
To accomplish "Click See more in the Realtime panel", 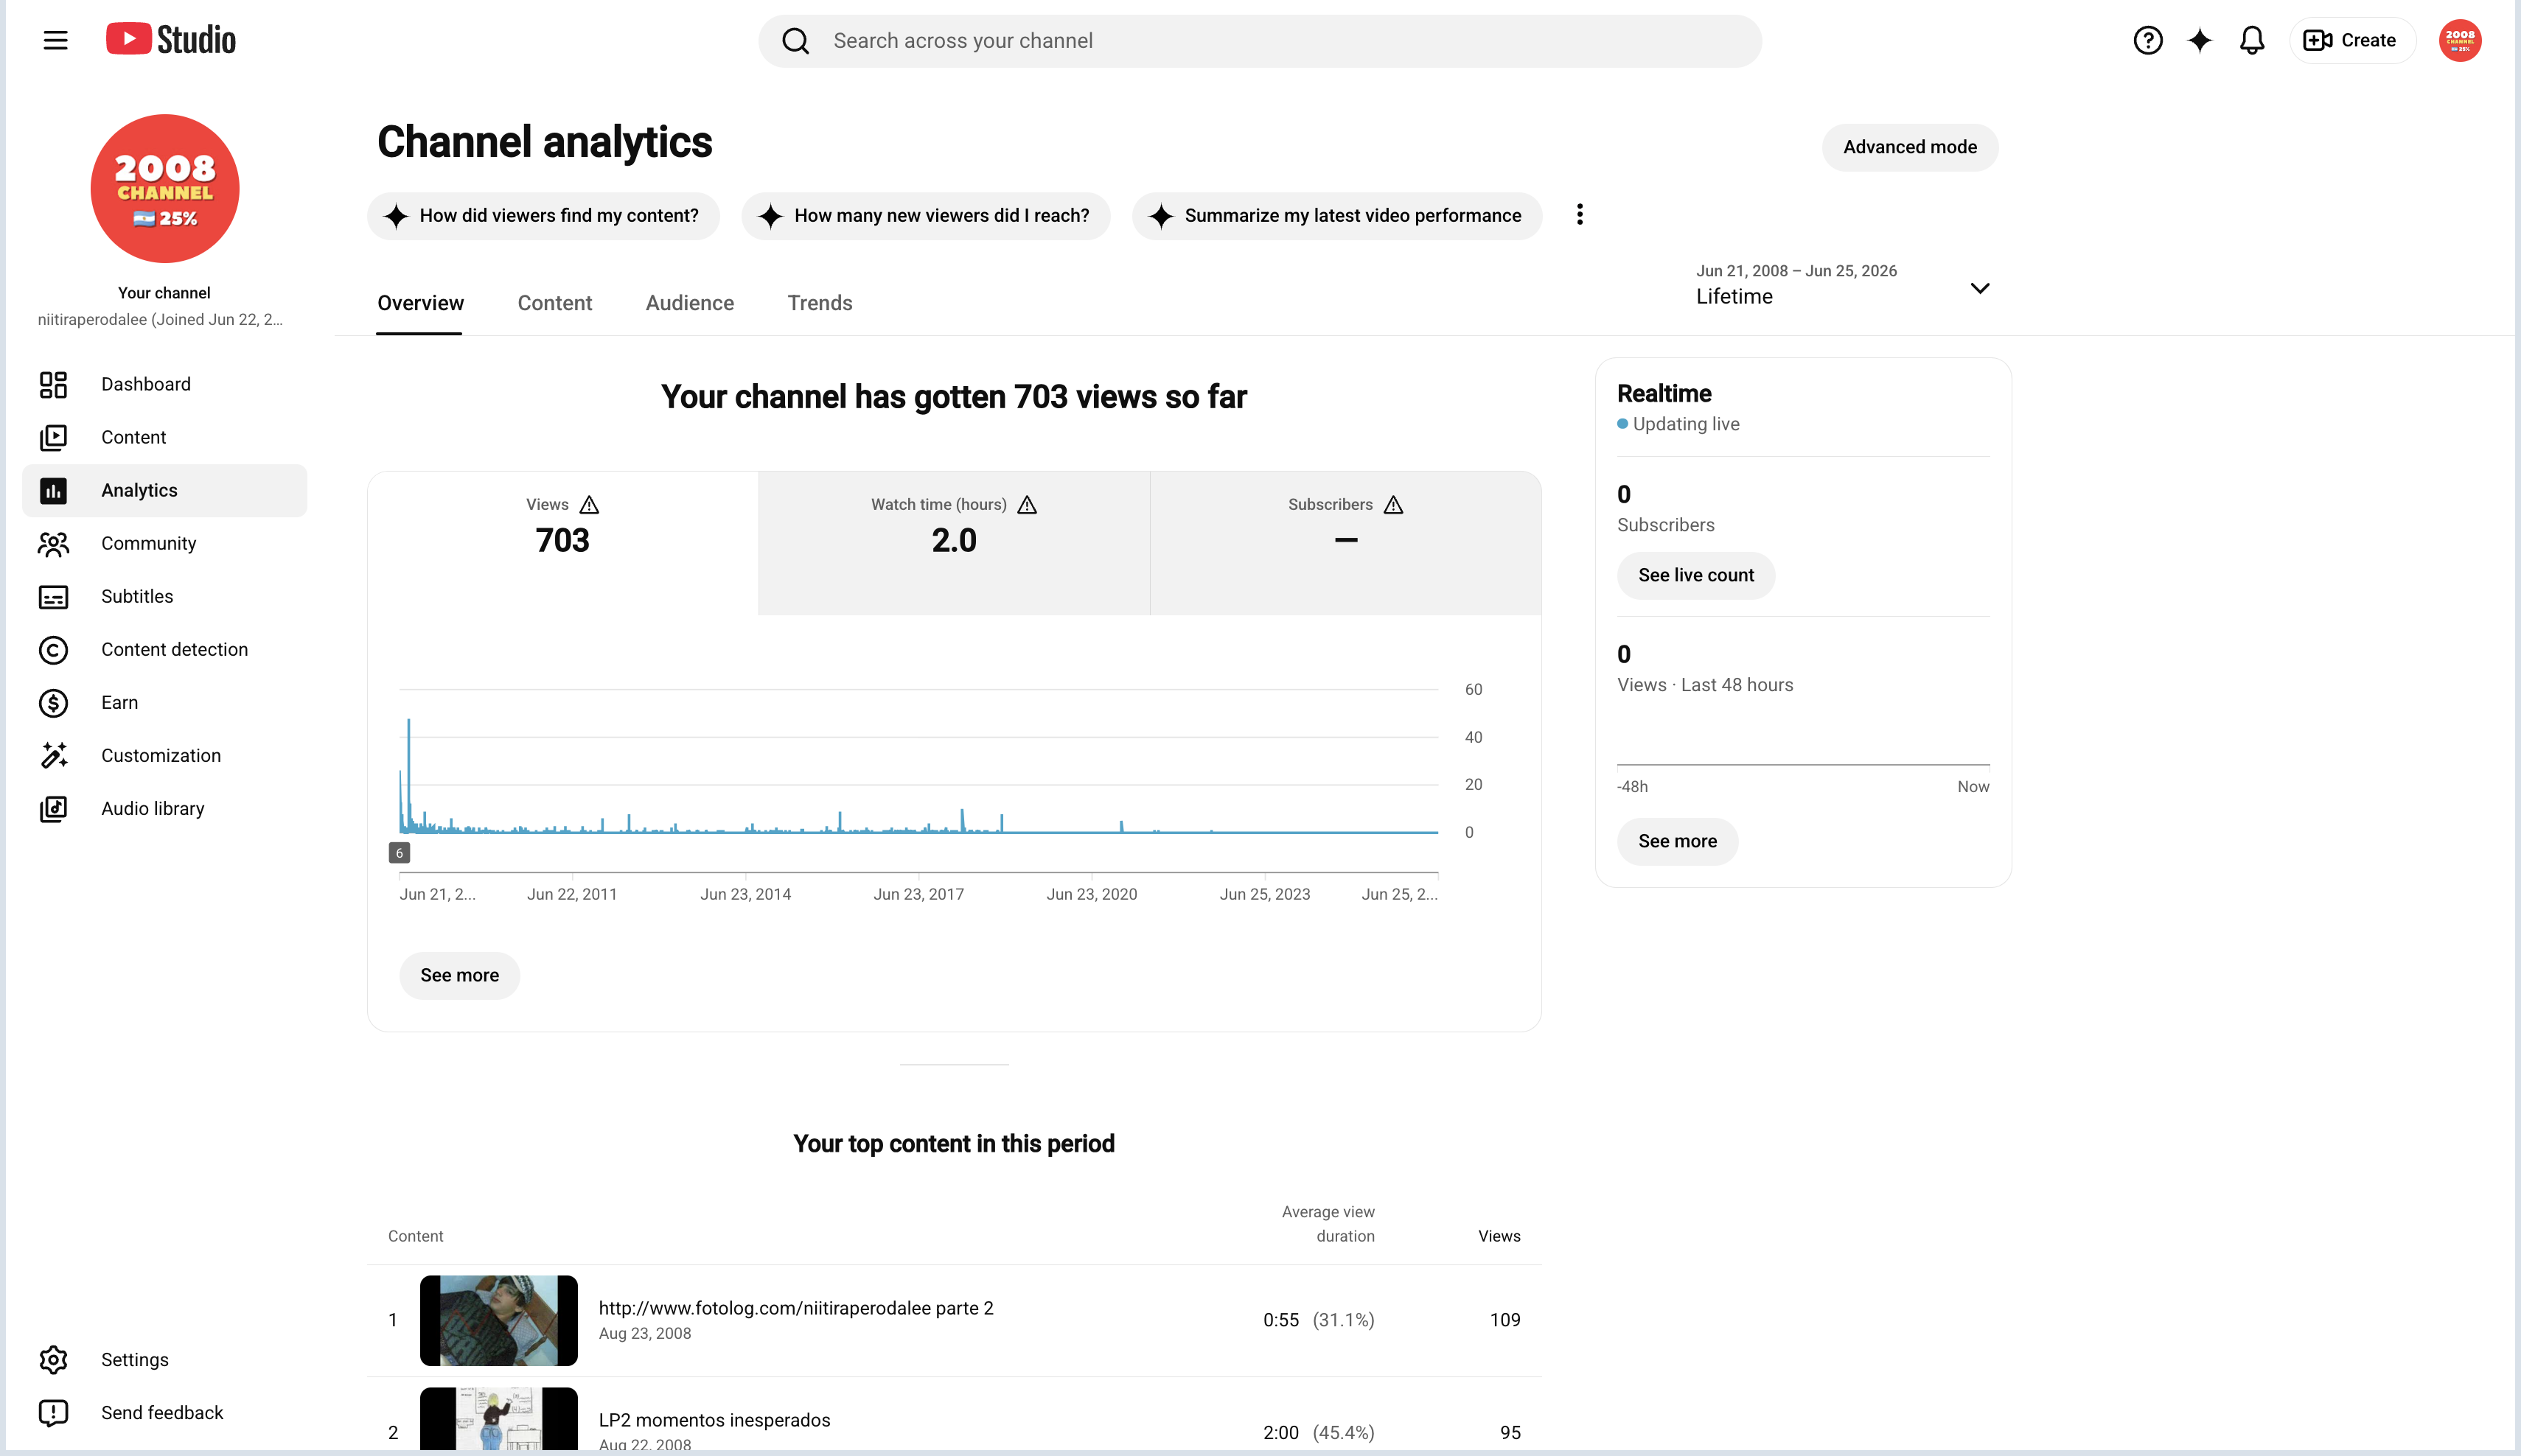I will (1678, 841).
